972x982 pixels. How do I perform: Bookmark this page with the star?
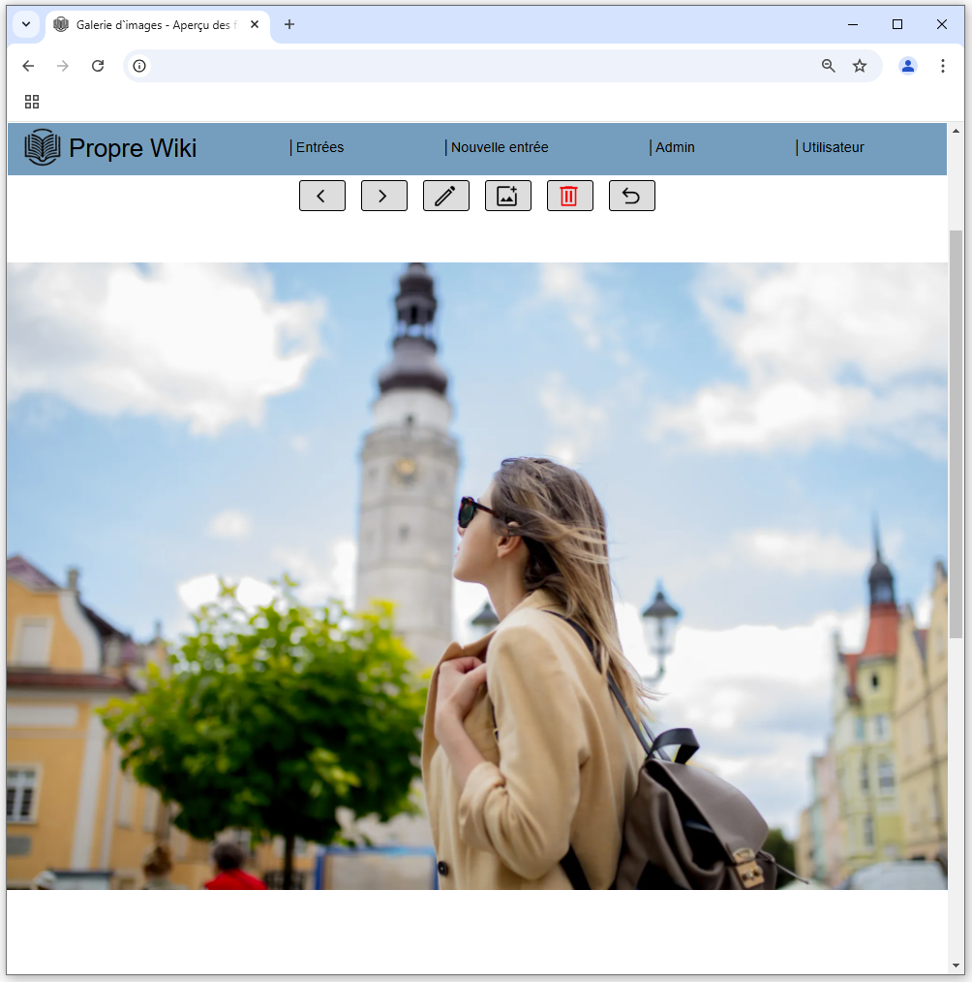860,66
